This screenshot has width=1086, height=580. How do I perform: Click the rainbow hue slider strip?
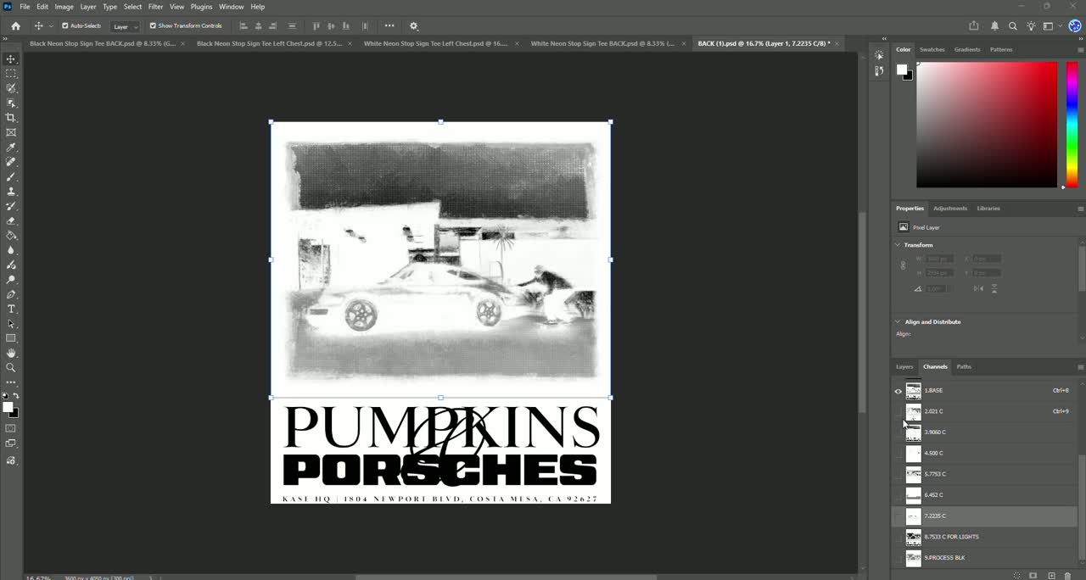(1072, 125)
